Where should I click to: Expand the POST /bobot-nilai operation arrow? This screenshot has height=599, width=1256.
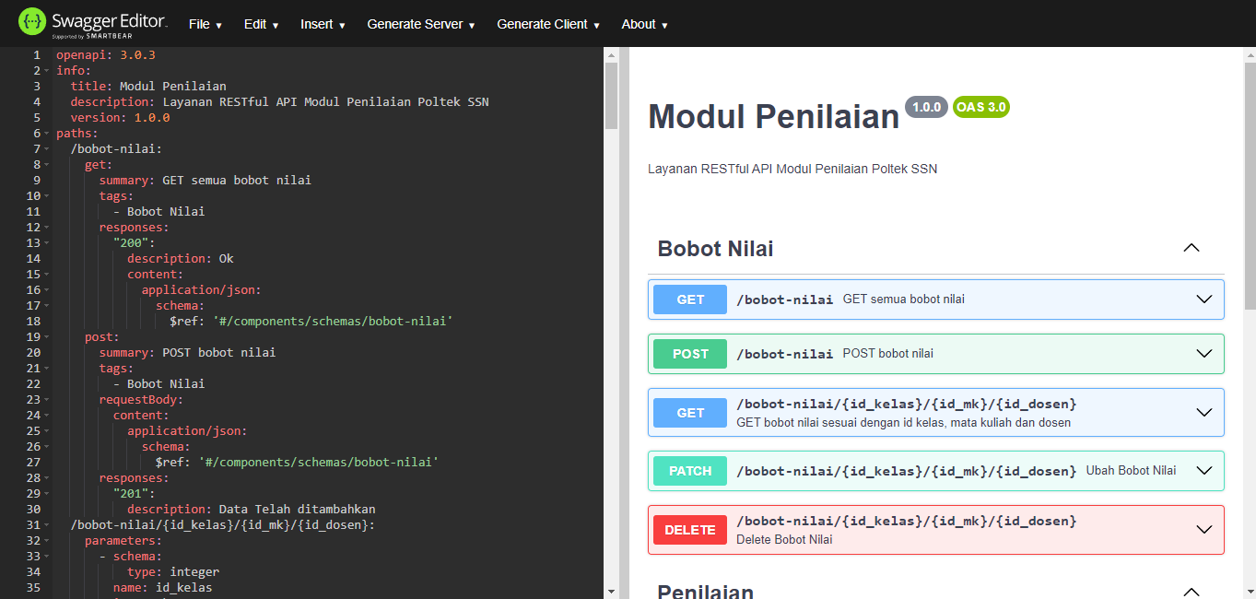(x=1203, y=354)
